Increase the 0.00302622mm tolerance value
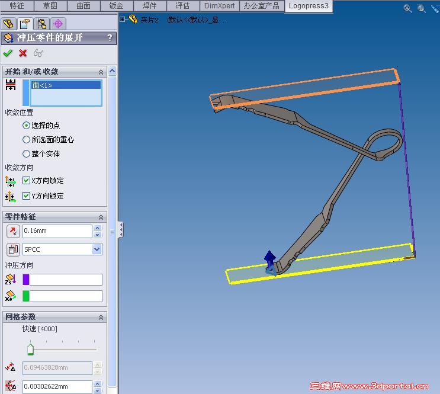440x394 pixels. click(97, 383)
